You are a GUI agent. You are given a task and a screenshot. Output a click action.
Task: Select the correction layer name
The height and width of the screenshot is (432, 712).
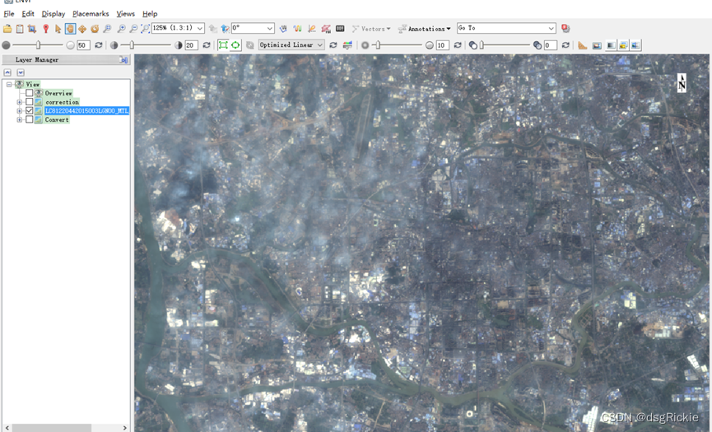pos(62,102)
